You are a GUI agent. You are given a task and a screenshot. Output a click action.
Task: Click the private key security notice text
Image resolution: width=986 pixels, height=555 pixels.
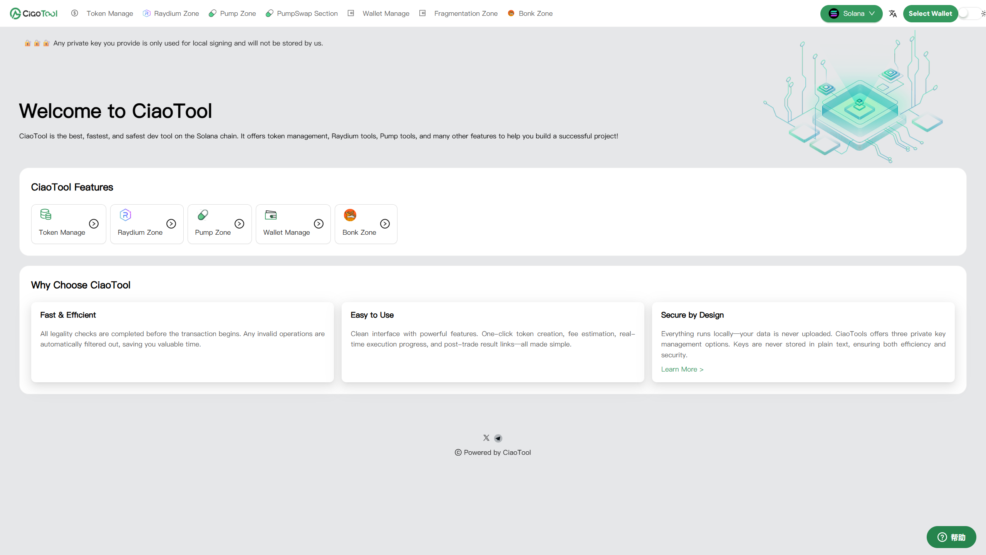tap(188, 43)
